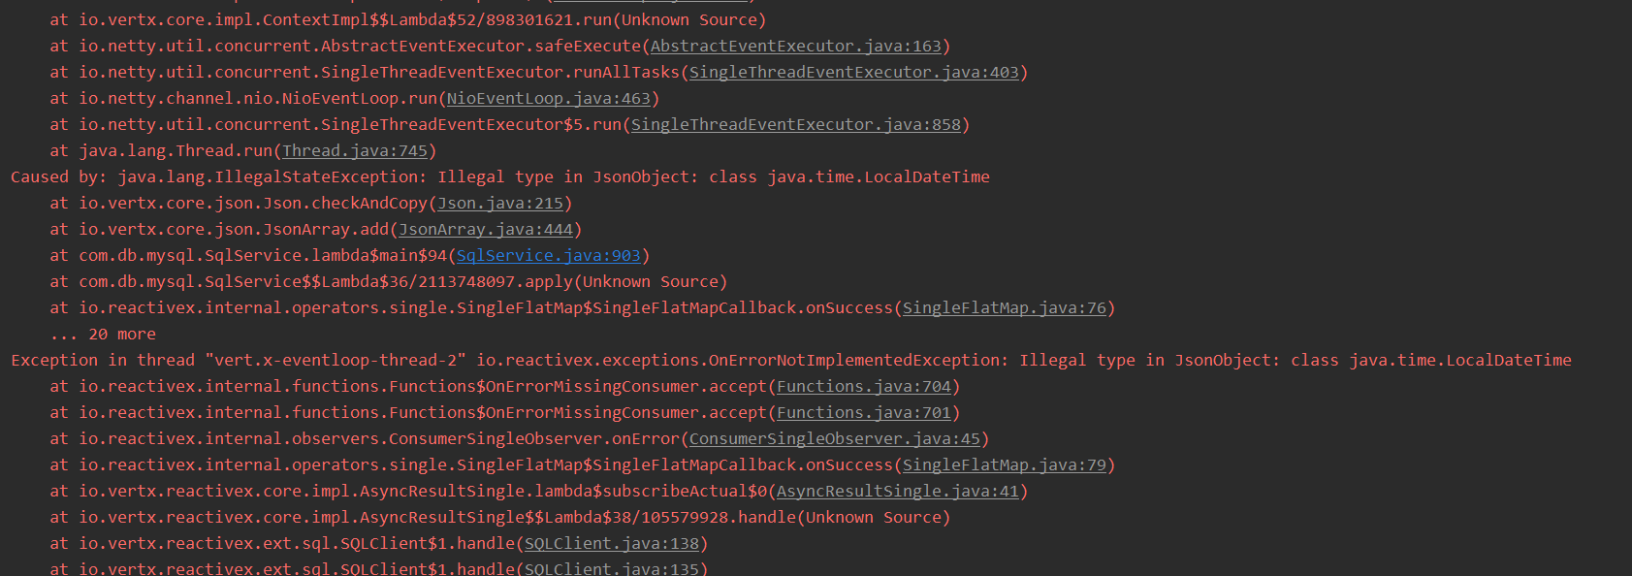Image resolution: width=1632 pixels, height=576 pixels.
Task: Click 'com.db.mysql.SqlService.lambda$main$94' text
Action: click(263, 255)
